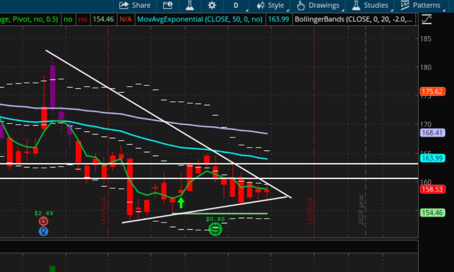The width and height of the screenshot is (454, 272).
Task: Click the green up arrow signal
Action: click(x=181, y=202)
